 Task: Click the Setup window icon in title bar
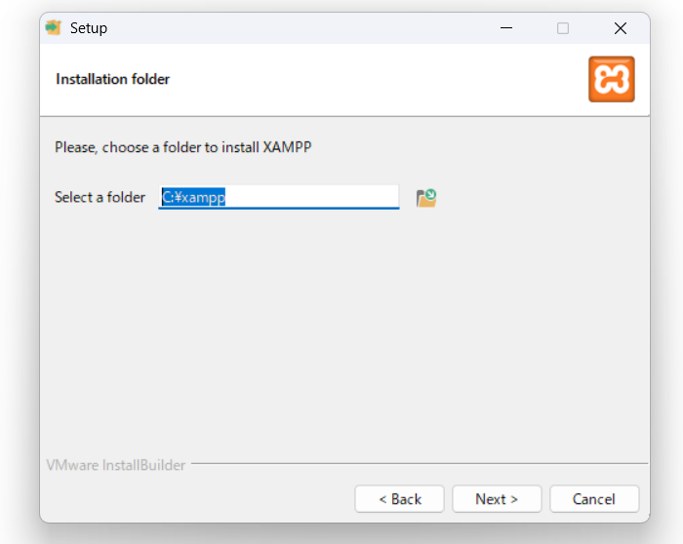click(54, 28)
